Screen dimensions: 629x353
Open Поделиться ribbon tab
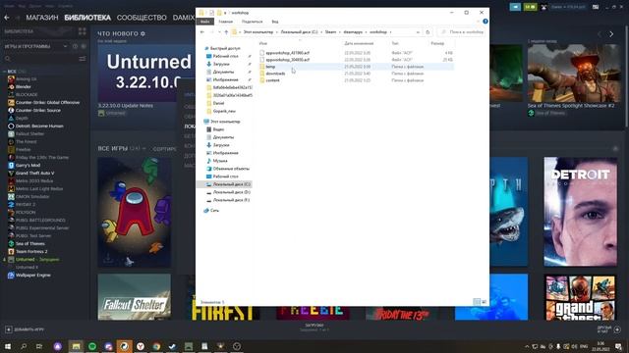252,22
